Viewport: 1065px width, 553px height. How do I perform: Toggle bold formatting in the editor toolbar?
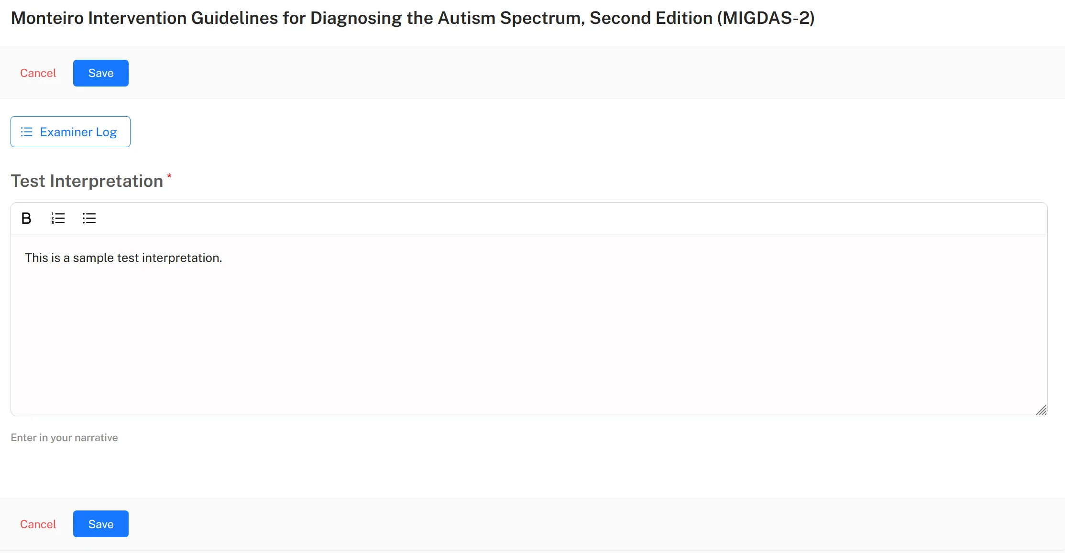[x=26, y=218]
